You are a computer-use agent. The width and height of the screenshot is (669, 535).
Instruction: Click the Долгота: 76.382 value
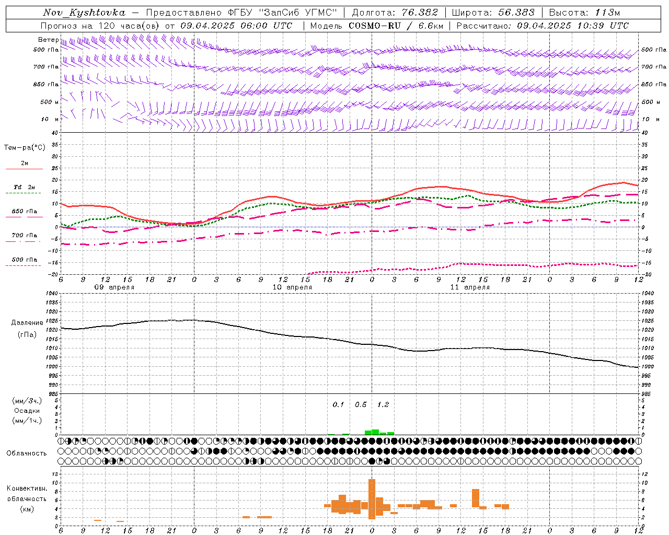[x=395, y=13]
